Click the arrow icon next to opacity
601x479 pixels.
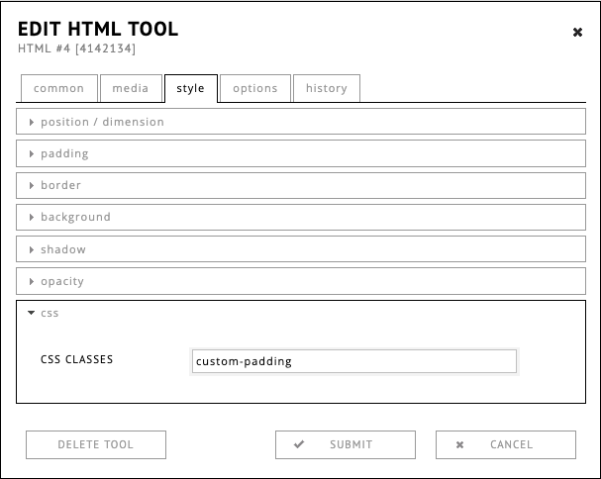click(32, 281)
